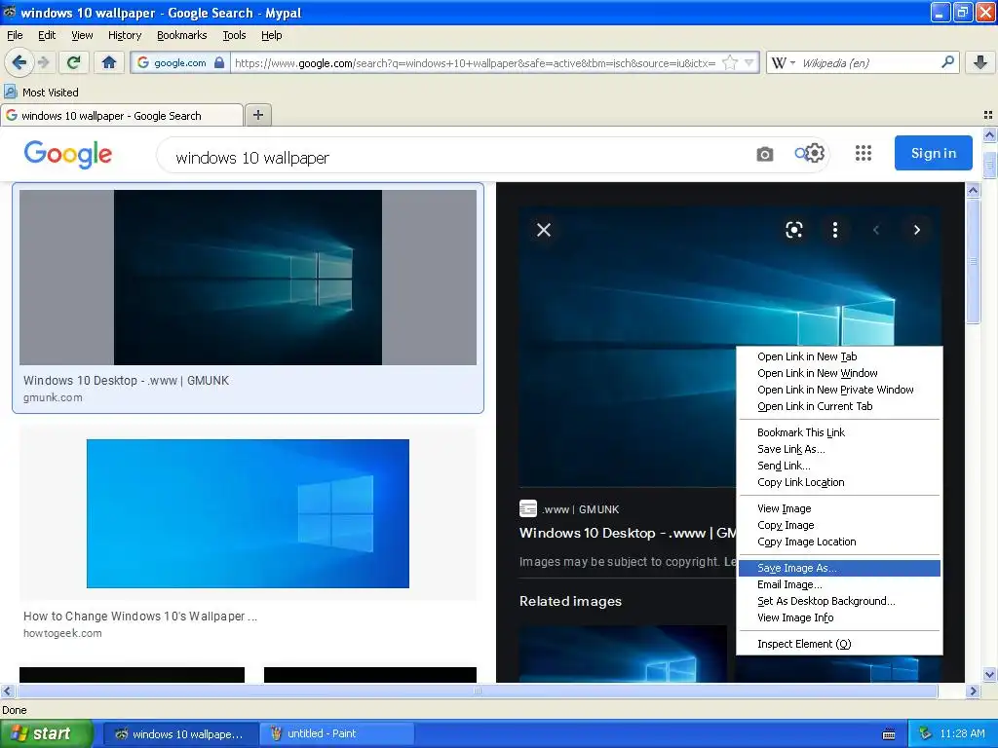Click the Google logo
Image resolution: width=998 pixels, height=748 pixels.
pyautogui.click(x=67, y=155)
